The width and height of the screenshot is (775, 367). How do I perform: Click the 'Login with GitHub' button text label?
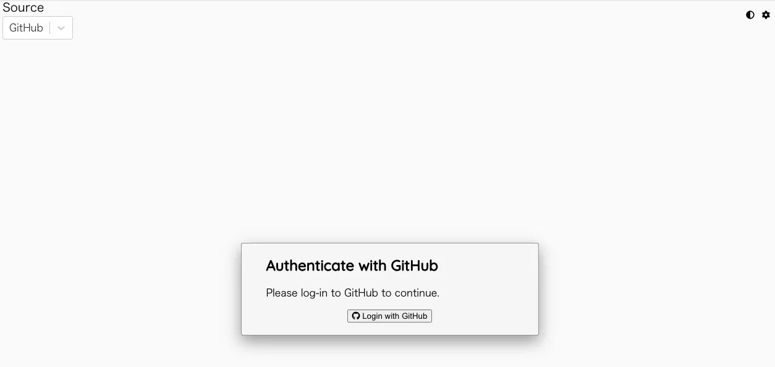click(x=395, y=316)
